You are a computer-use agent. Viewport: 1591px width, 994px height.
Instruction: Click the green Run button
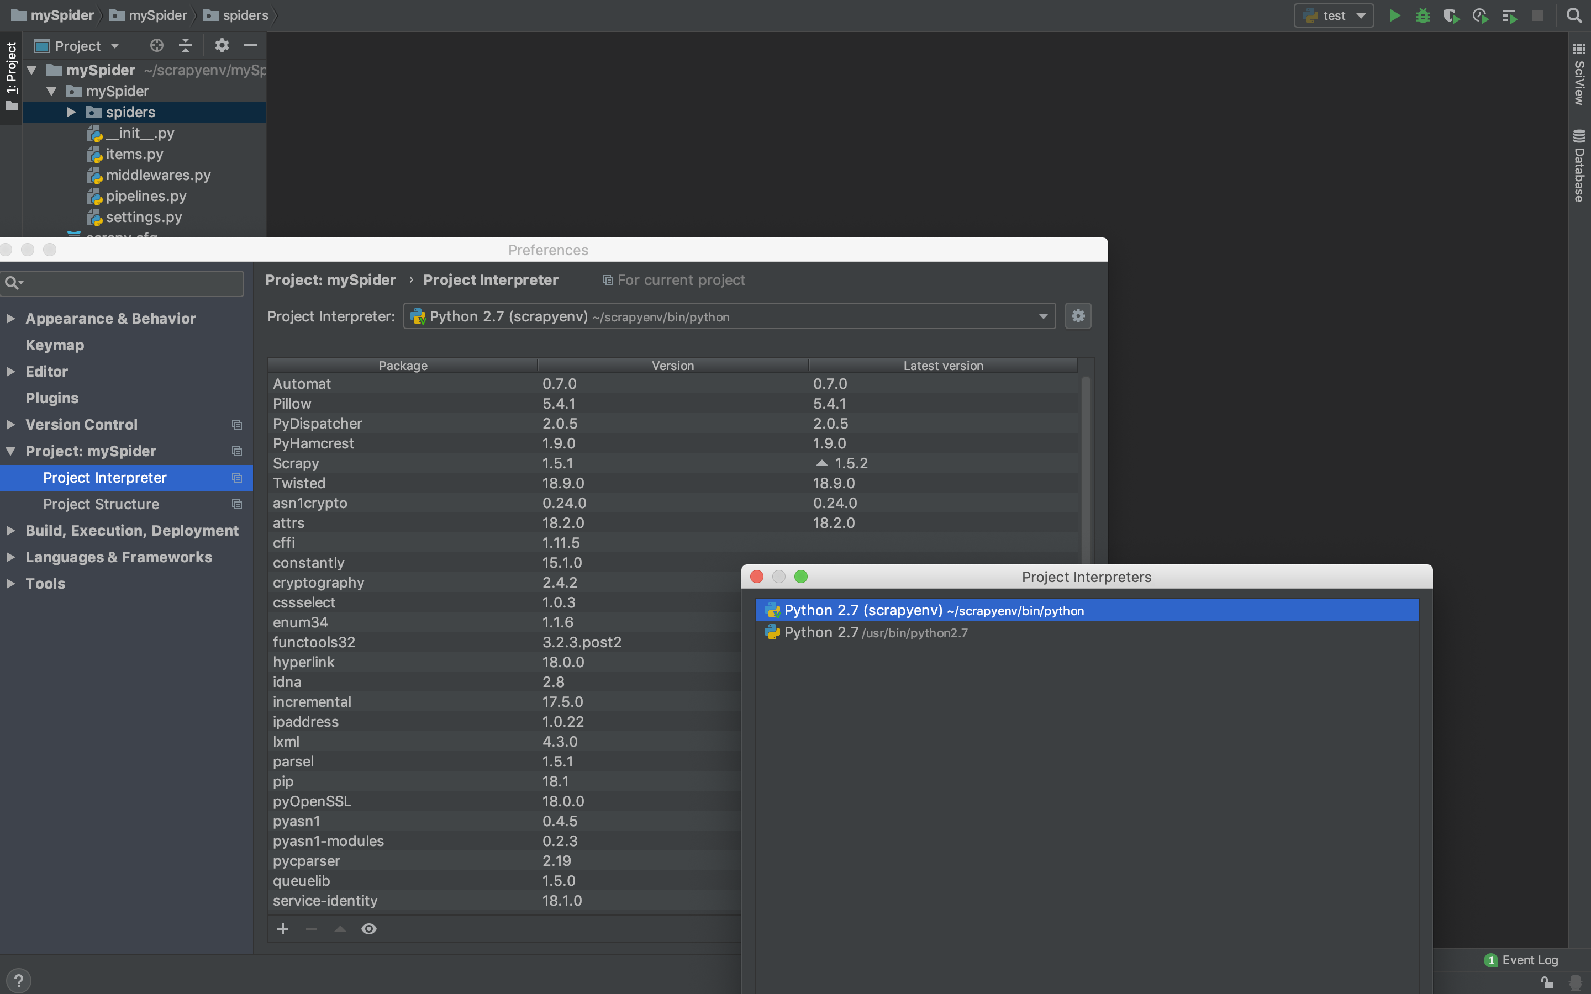1394,16
